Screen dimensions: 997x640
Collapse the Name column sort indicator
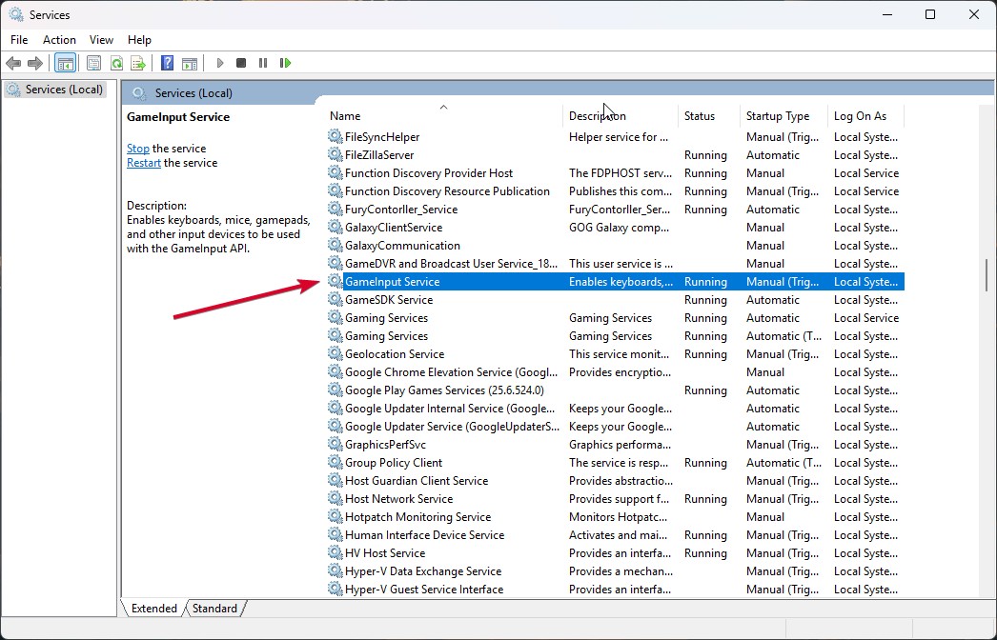pyautogui.click(x=442, y=108)
